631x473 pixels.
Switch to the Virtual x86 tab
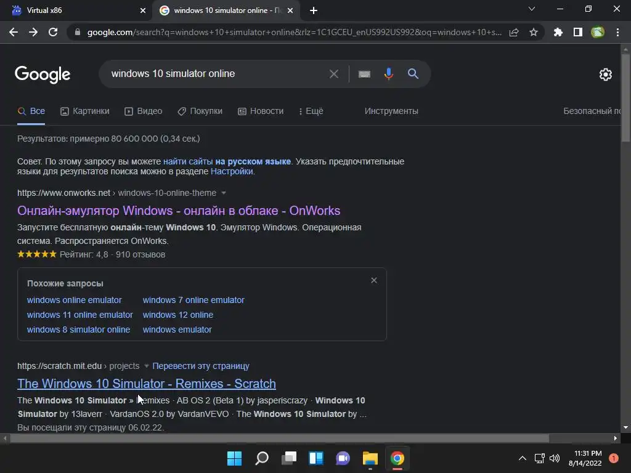coord(75,10)
